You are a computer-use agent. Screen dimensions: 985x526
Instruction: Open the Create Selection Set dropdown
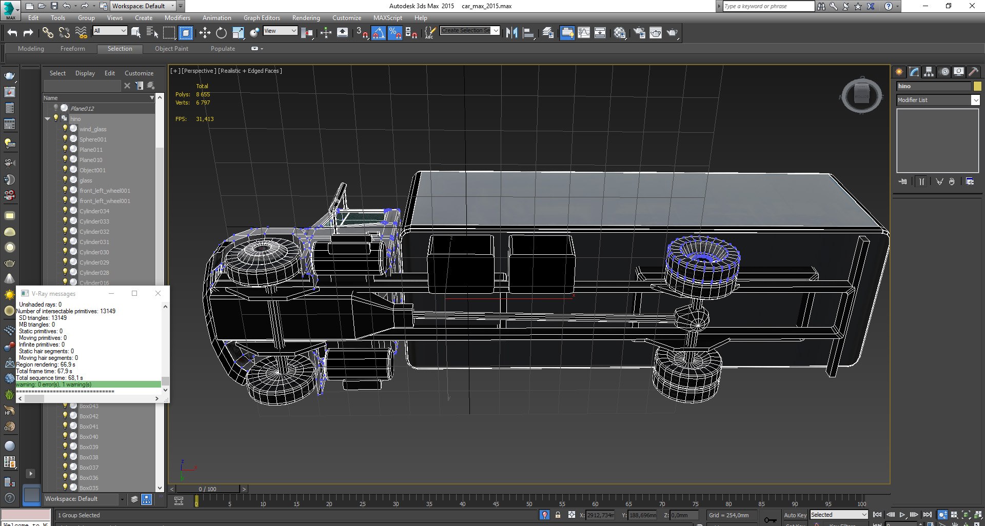[470, 31]
